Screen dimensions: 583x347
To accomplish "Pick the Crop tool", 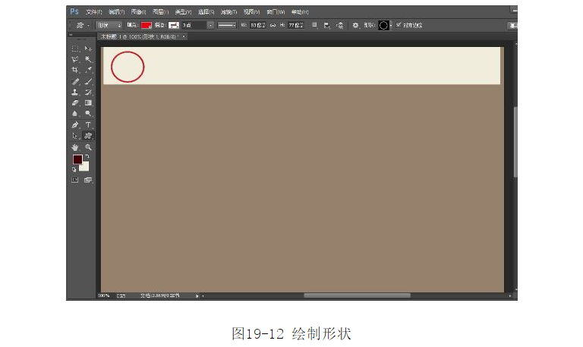I will pyautogui.click(x=75, y=70).
